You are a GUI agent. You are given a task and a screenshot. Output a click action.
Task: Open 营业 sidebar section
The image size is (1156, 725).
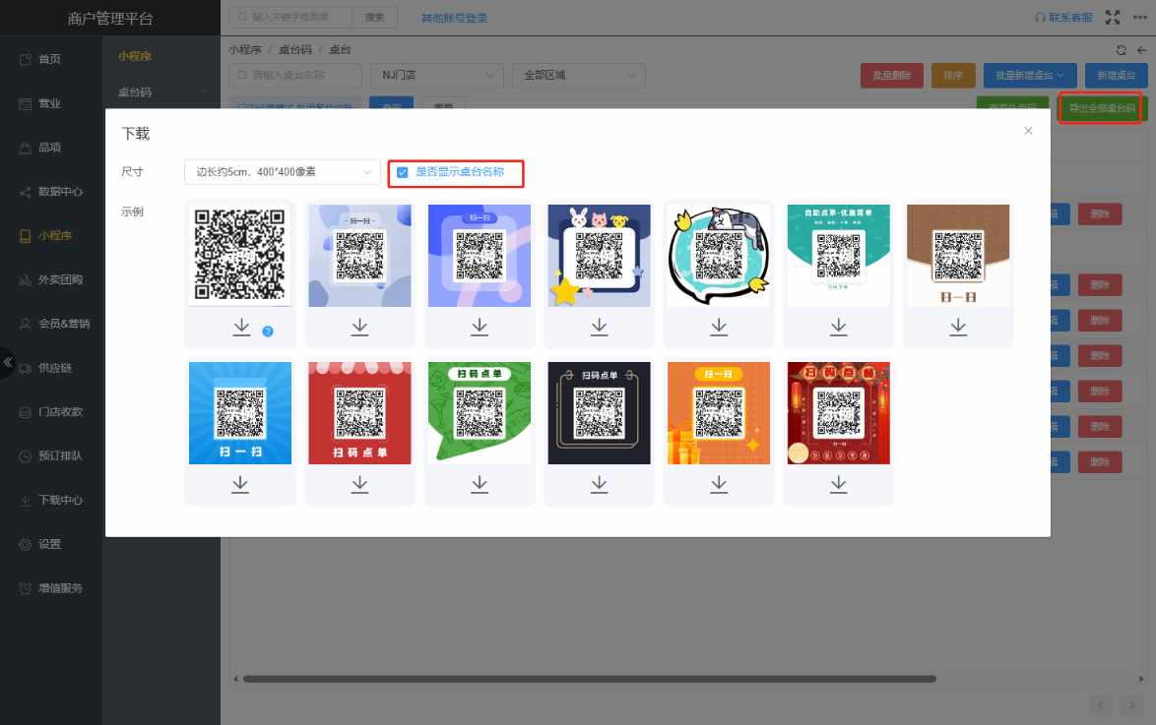[x=51, y=103]
